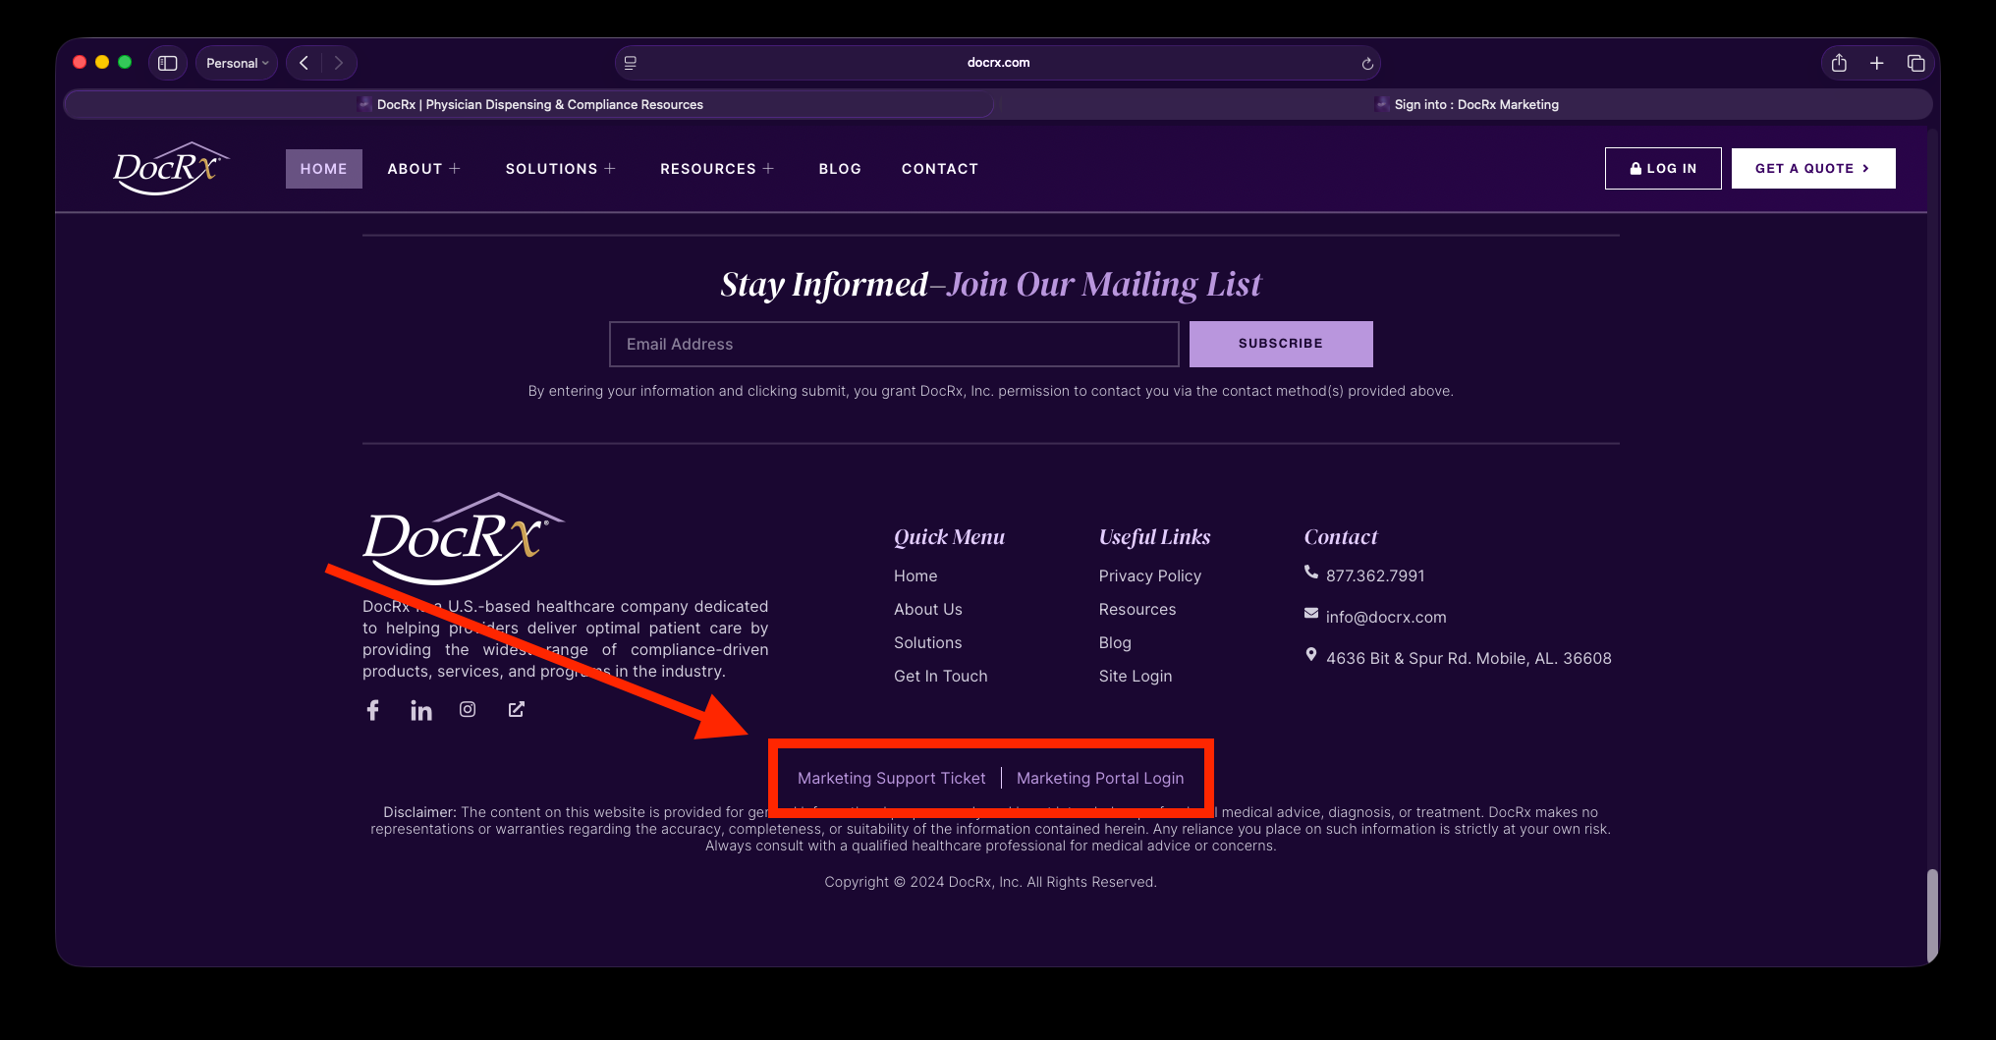Click the page vertical scrollbar thumb
Image resolution: width=1996 pixels, height=1040 pixels.
coord(1932,915)
